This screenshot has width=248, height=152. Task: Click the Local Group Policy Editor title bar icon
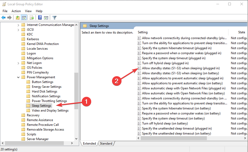4,4
